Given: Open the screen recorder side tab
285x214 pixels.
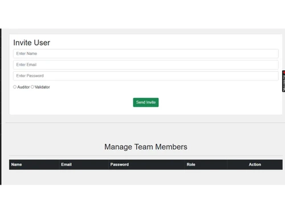Looking at the screenshot, I should 283,81.
